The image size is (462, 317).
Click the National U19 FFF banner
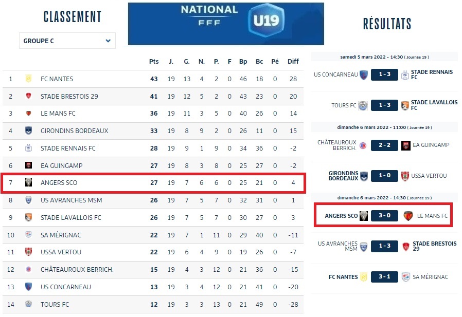[x=226, y=24]
